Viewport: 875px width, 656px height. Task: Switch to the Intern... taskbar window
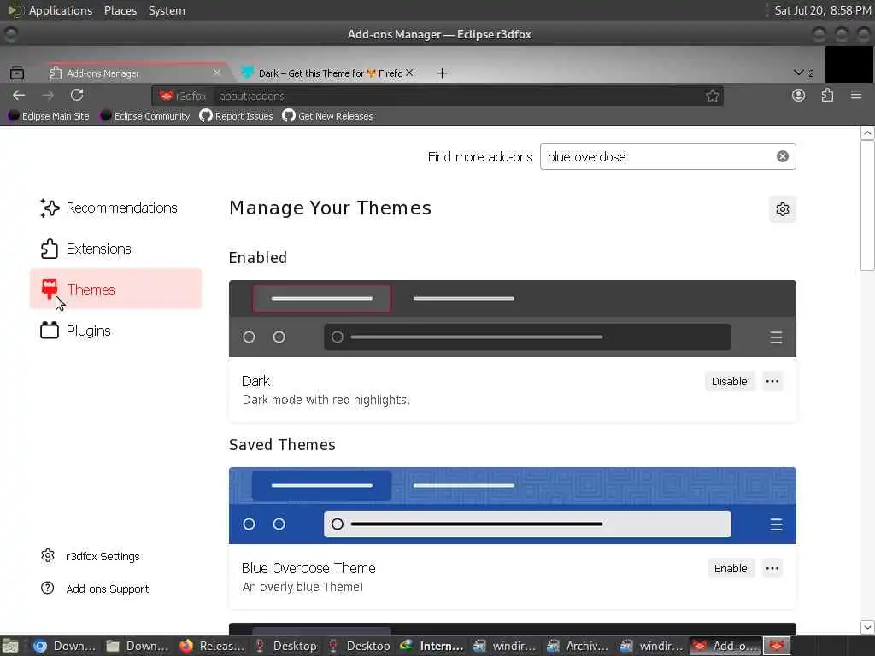click(x=432, y=646)
